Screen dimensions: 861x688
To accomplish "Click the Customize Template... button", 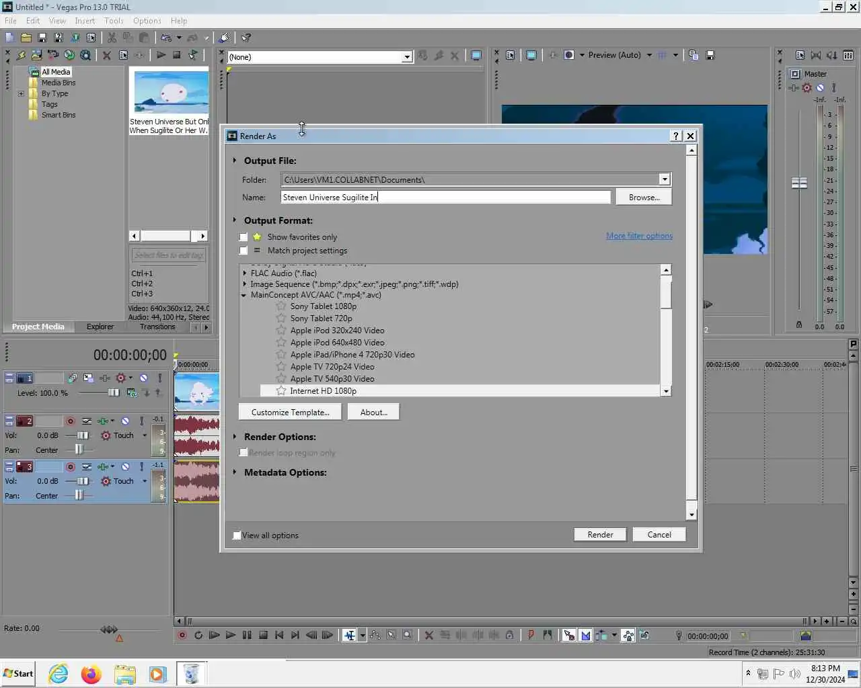I will coord(290,413).
